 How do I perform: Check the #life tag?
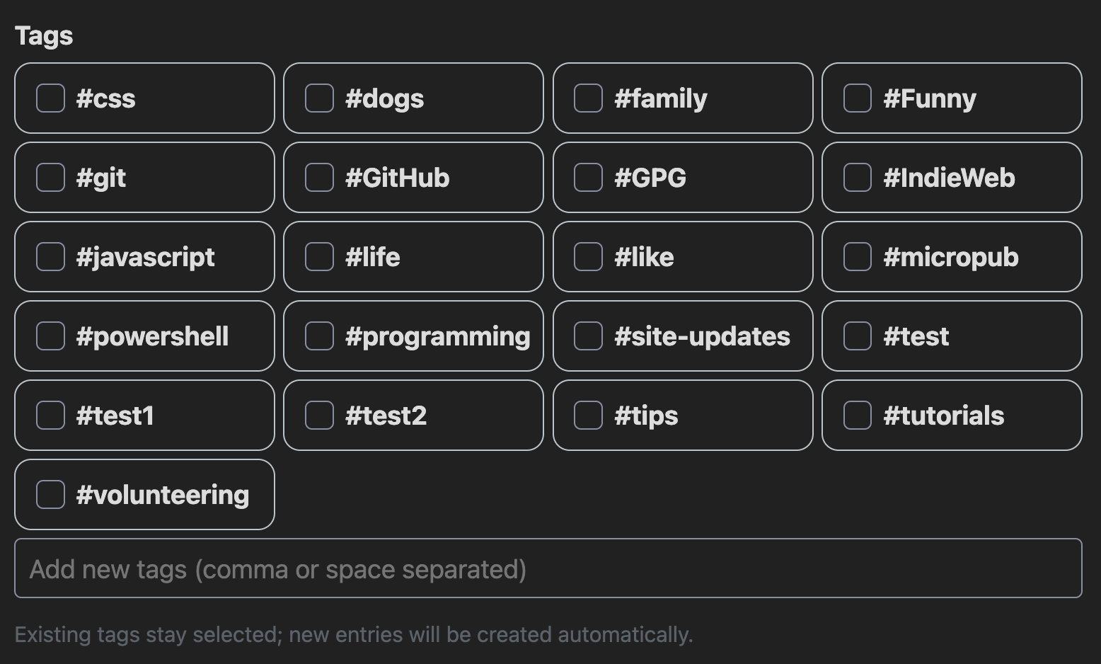[x=318, y=257]
